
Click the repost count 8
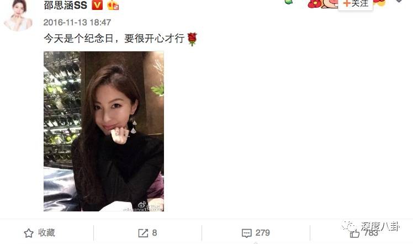(155, 232)
